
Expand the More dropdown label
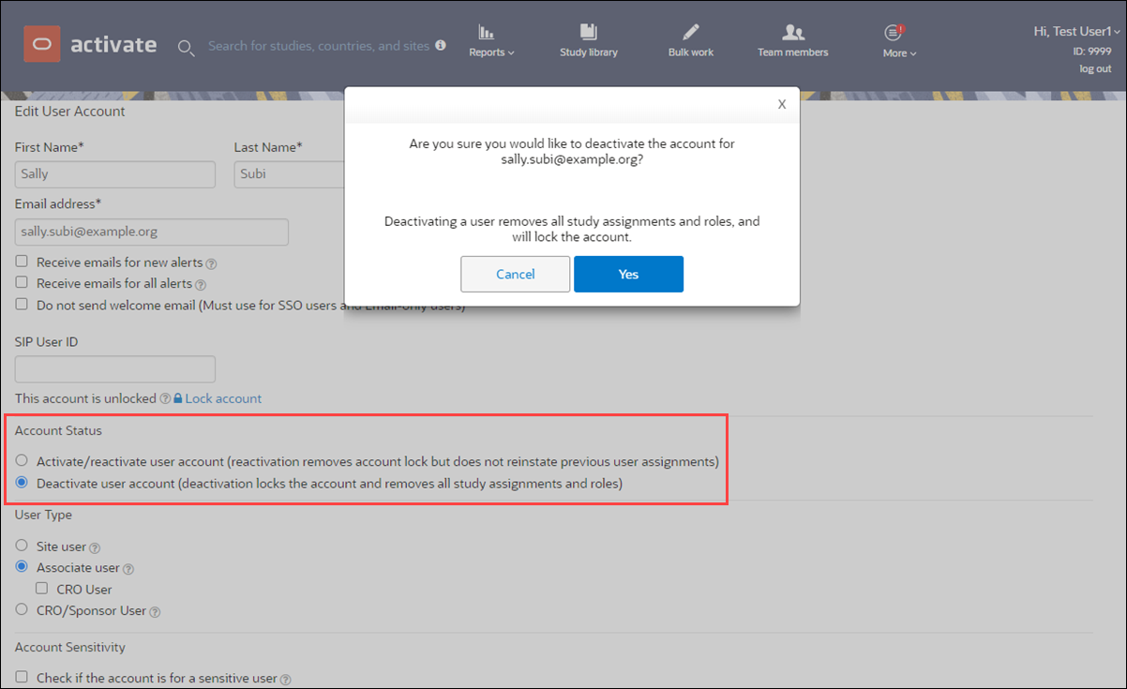click(899, 53)
